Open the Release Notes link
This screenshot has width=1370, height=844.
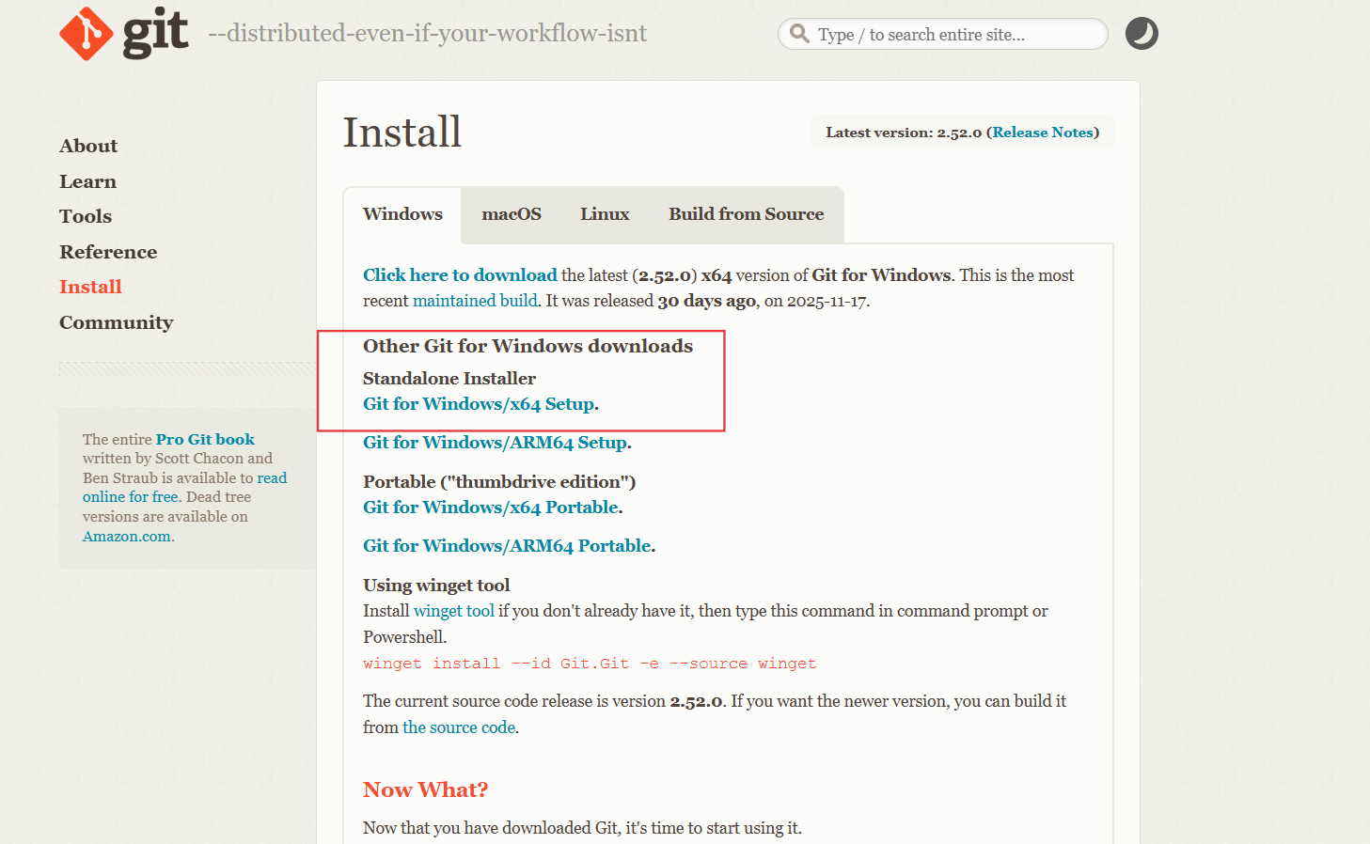pos(1043,133)
